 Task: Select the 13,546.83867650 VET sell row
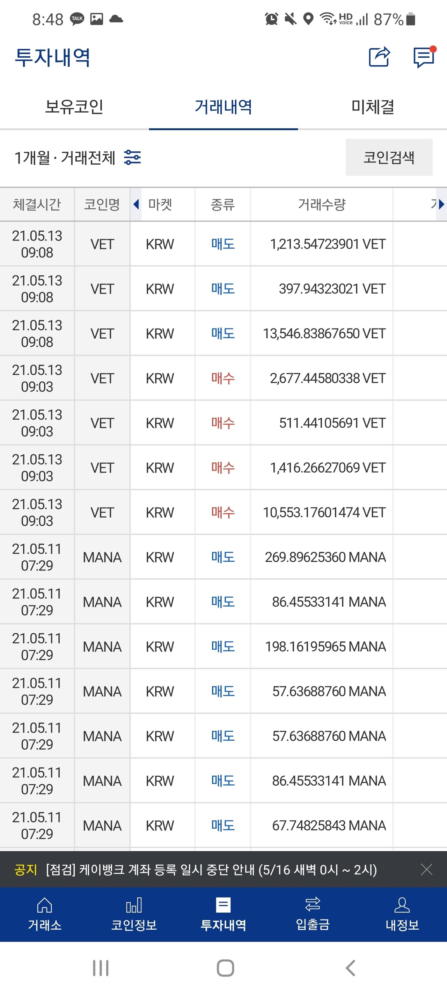(223, 333)
